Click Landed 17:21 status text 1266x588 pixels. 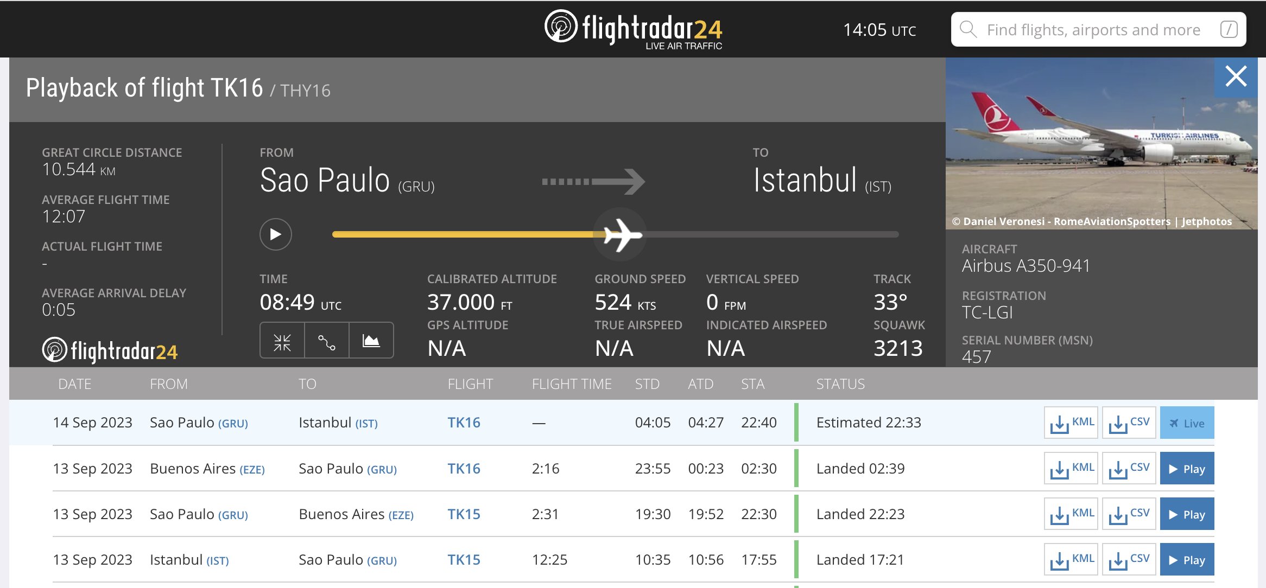coord(860,559)
